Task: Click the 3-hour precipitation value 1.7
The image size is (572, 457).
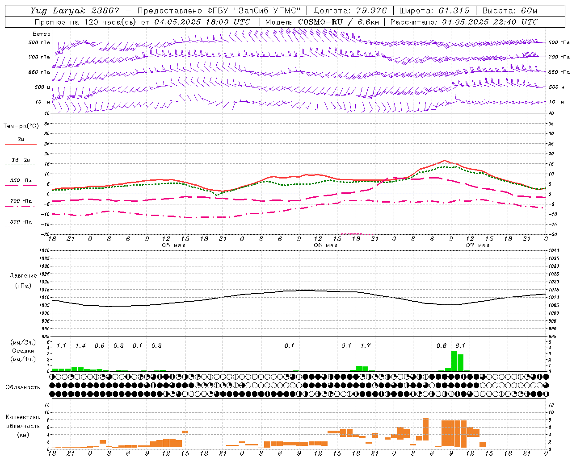Action: (x=366, y=346)
